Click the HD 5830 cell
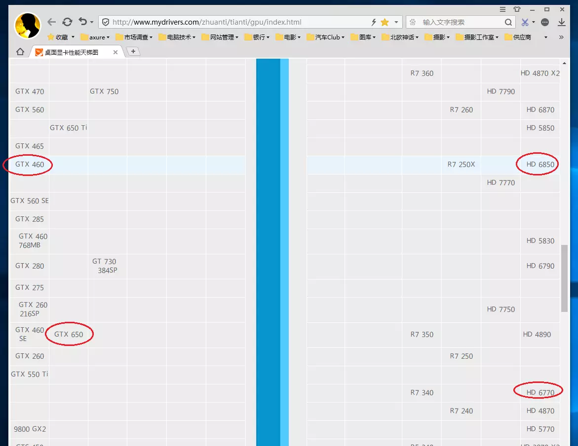 click(x=540, y=241)
